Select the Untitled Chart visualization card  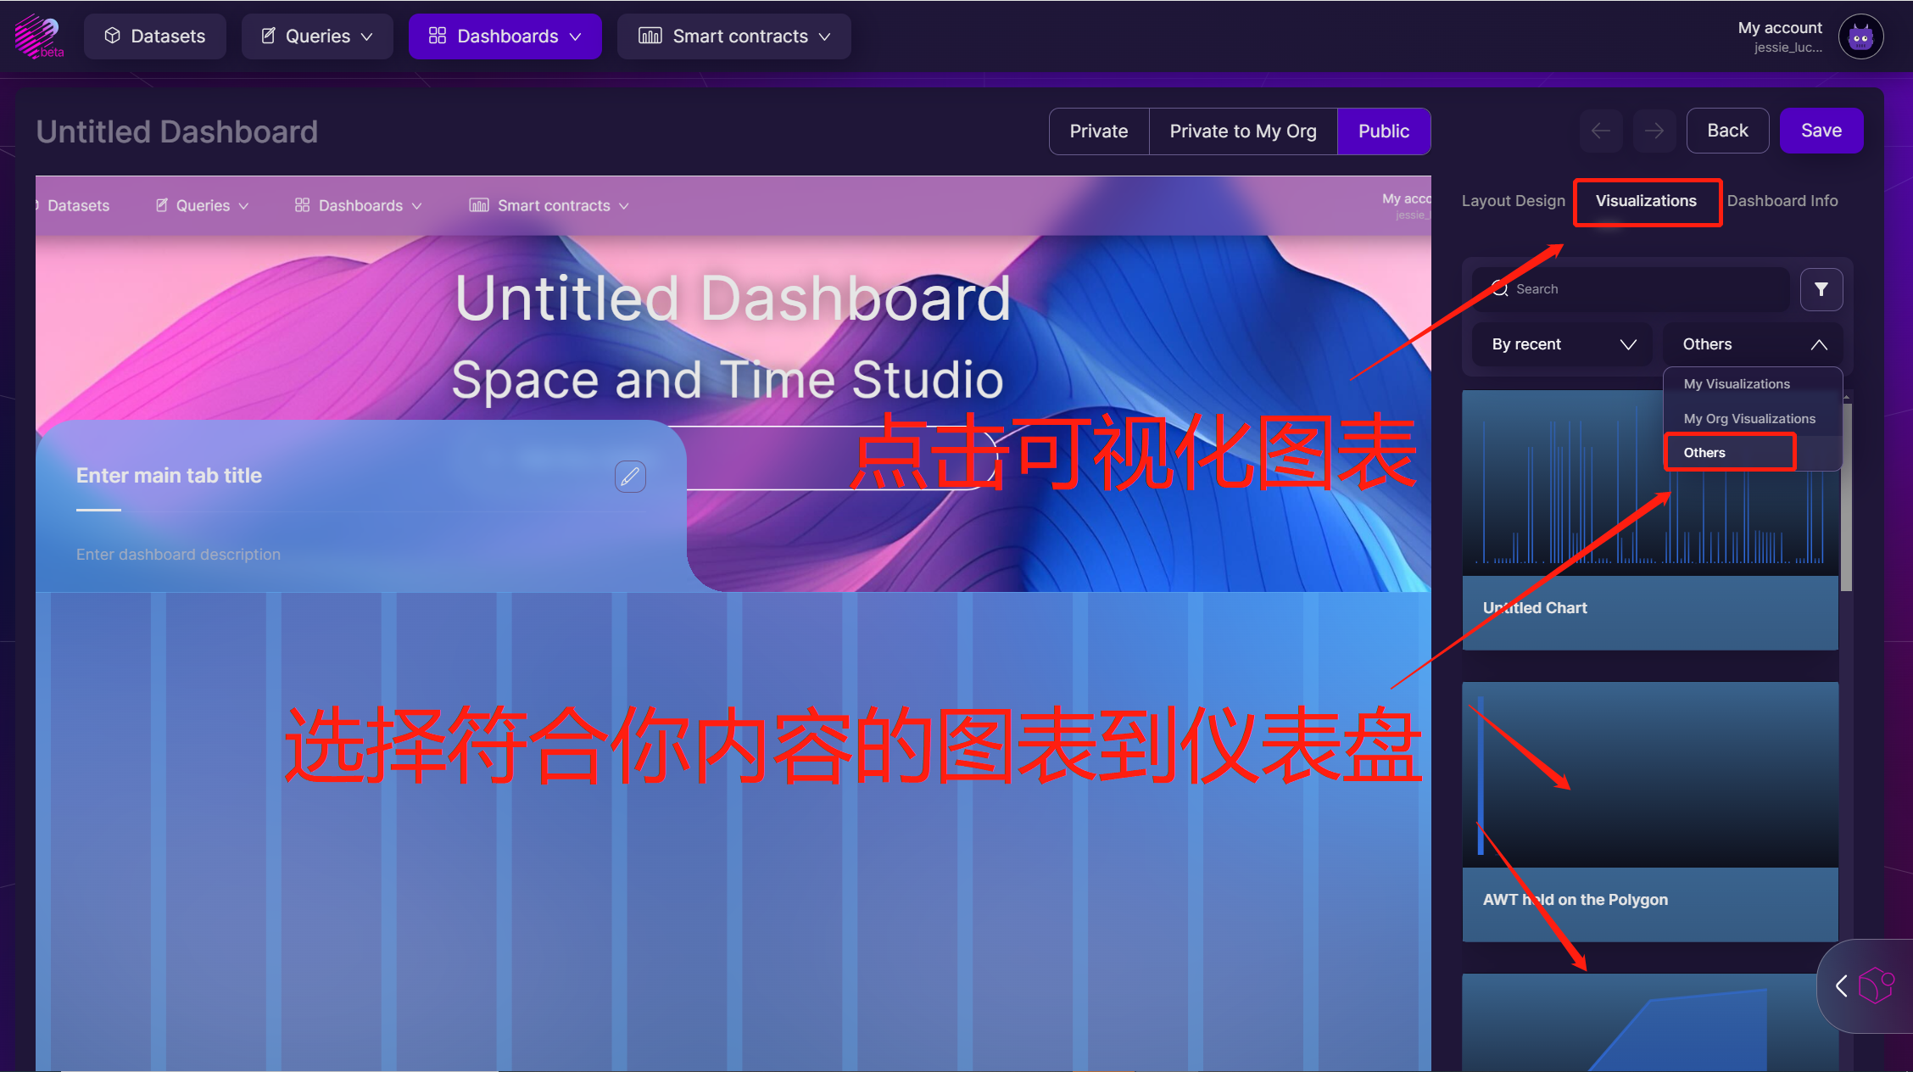pyautogui.click(x=1650, y=521)
